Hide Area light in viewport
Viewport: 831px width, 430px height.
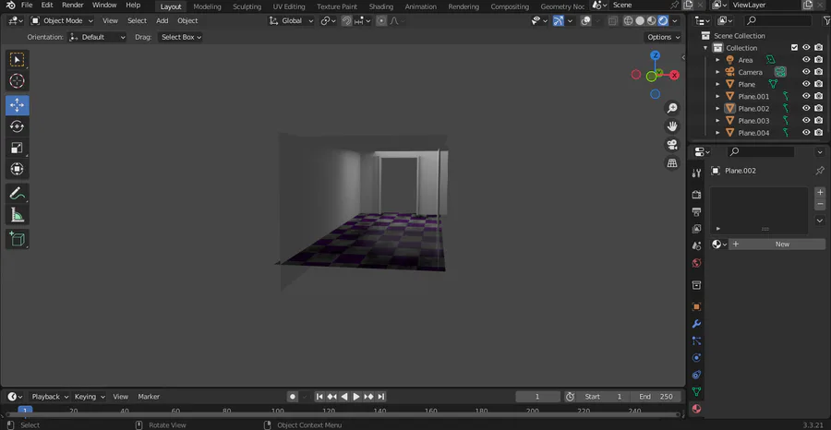click(806, 60)
